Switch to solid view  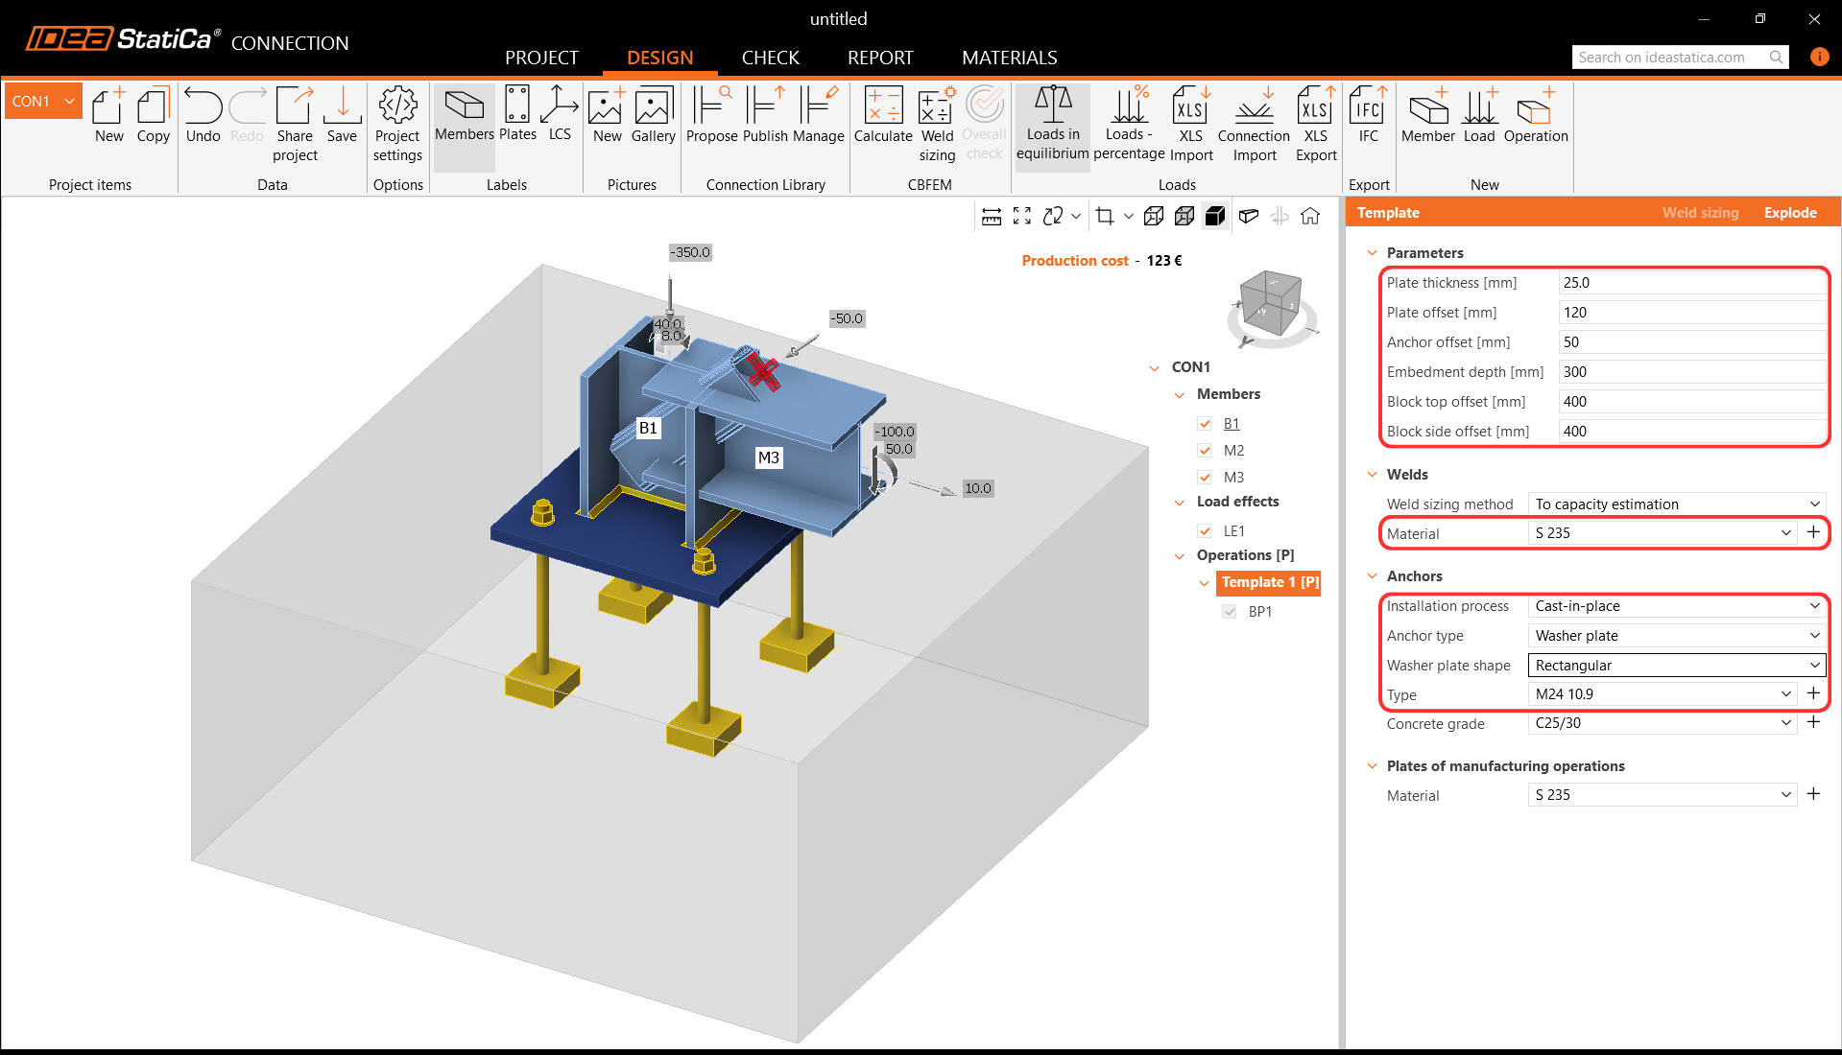(1215, 217)
